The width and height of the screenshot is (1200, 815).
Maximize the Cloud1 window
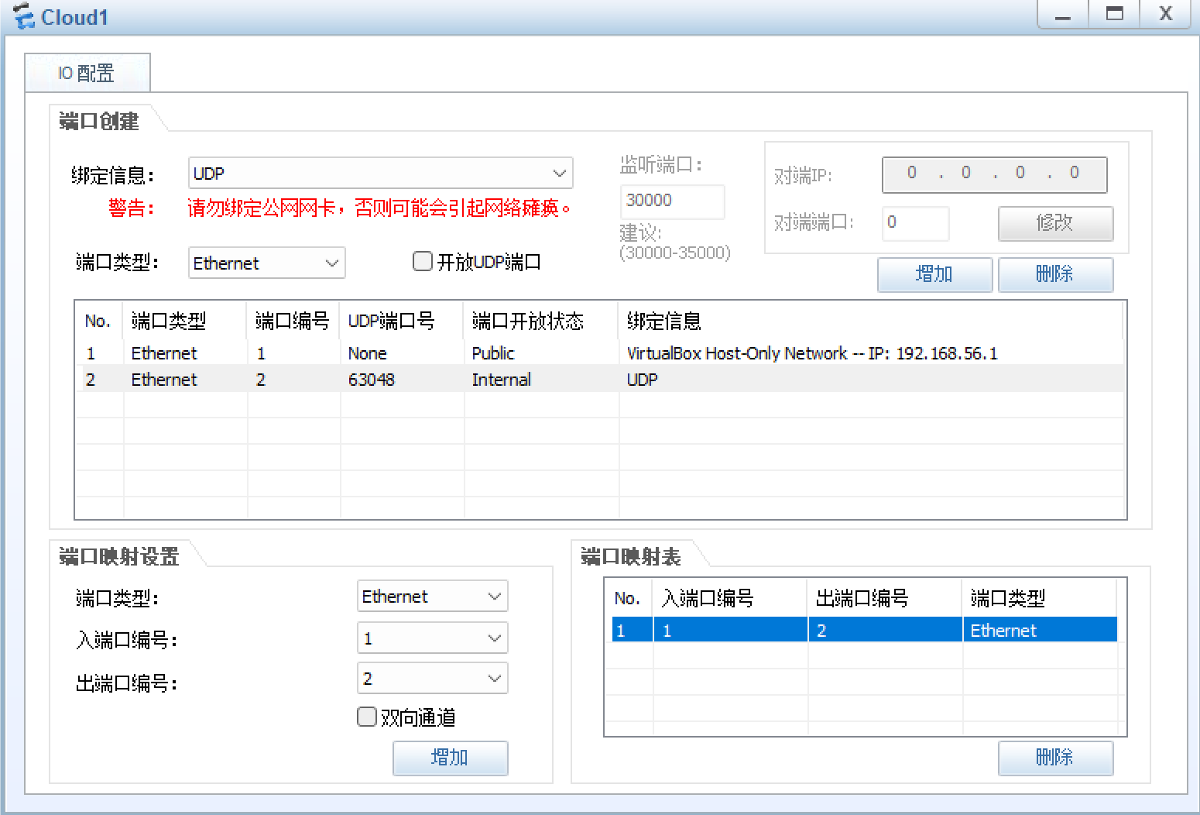coord(1114,15)
